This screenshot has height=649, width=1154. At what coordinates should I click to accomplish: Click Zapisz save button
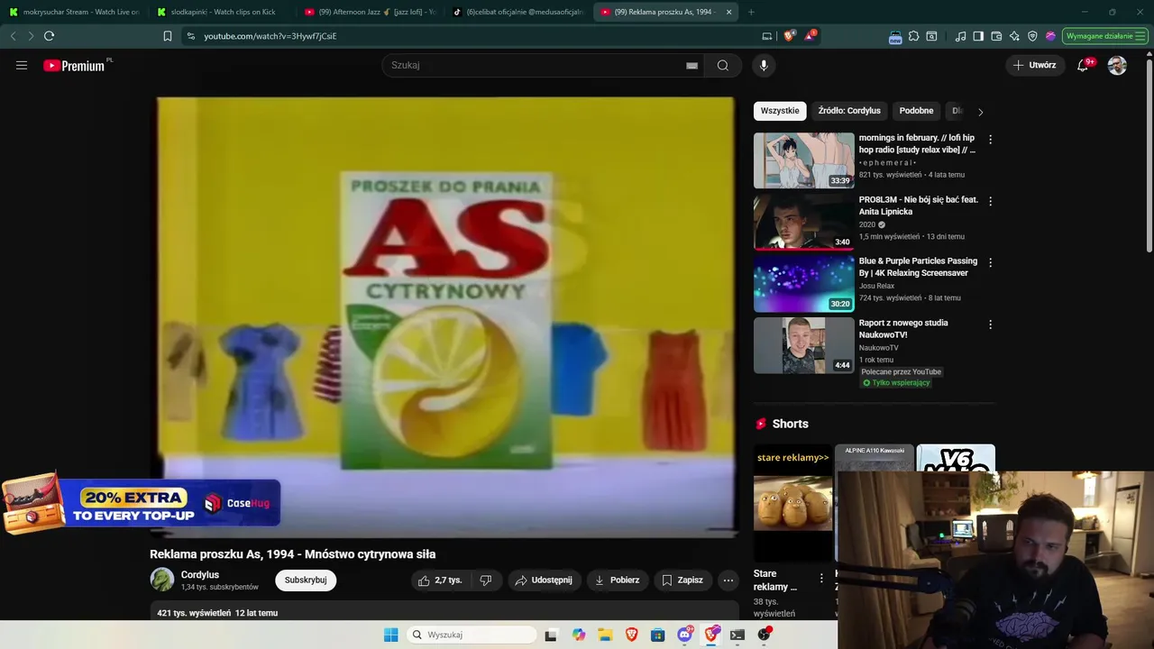tap(682, 580)
